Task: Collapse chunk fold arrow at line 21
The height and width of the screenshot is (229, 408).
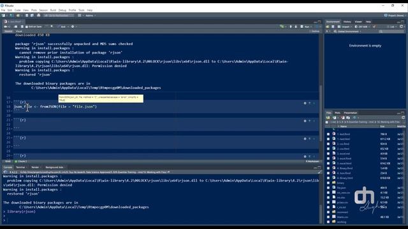Action: click(x=12, y=120)
